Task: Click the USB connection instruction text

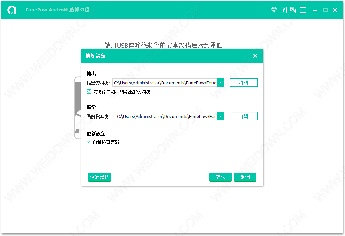Action: click(166, 45)
